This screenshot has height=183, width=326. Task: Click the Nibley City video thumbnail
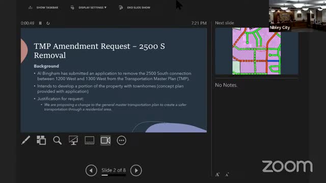click(297, 16)
